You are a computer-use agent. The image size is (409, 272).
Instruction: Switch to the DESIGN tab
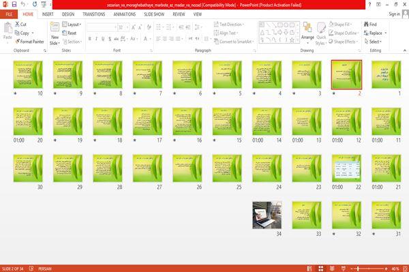(68, 14)
